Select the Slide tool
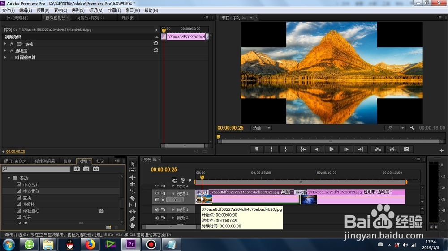The width and height of the screenshot is (448, 251). [x=133, y=212]
